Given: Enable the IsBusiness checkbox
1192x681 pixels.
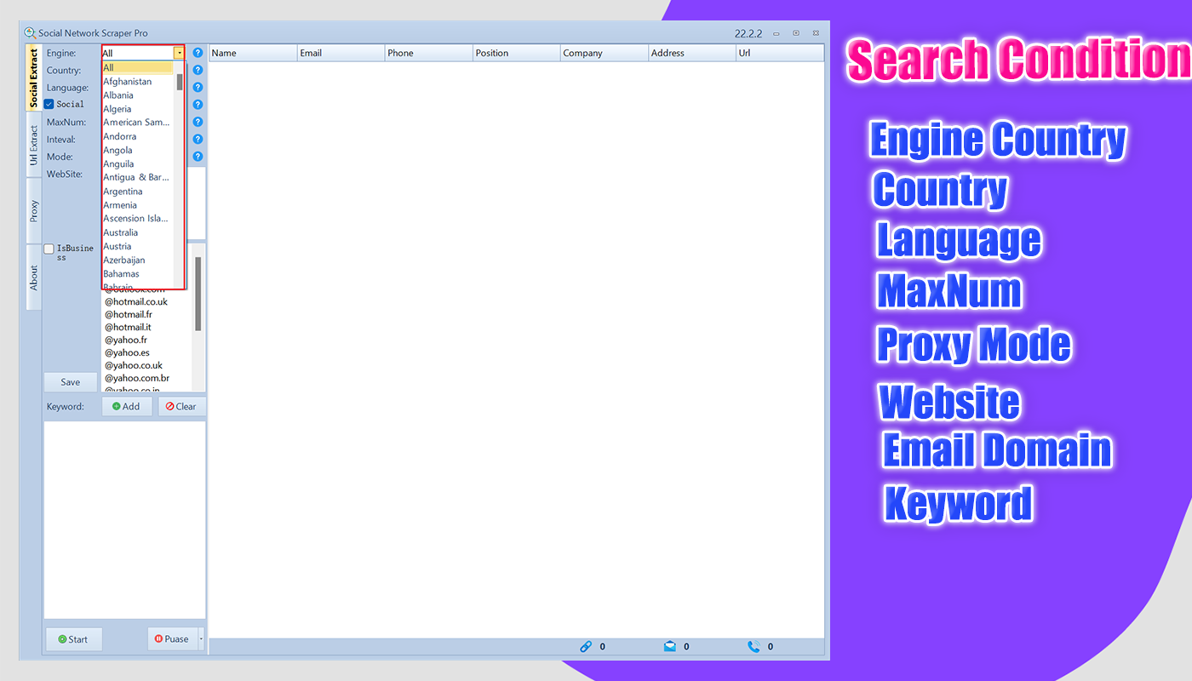Looking at the screenshot, I should (x=49, y=249).
